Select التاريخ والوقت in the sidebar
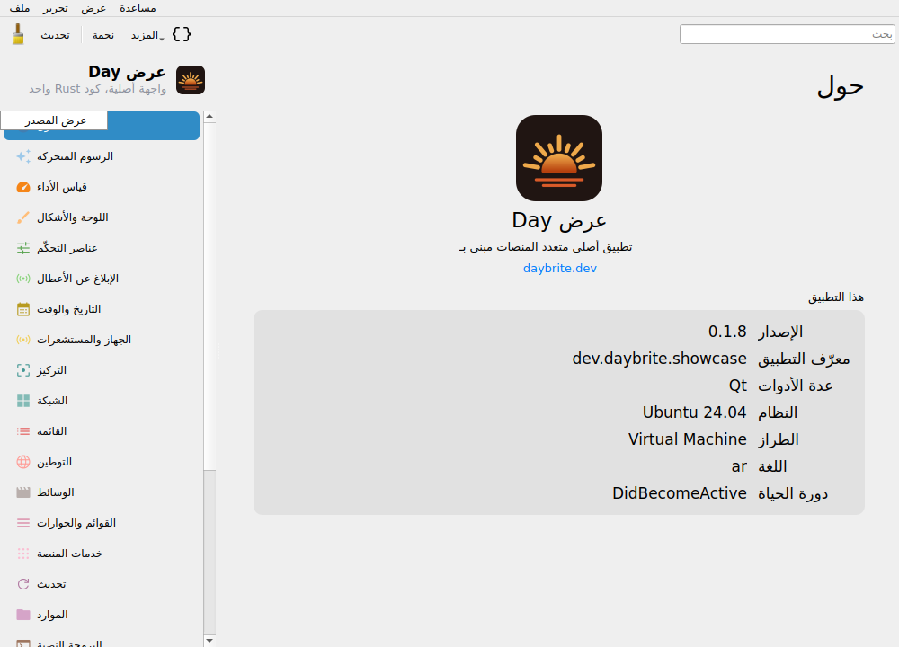The width and height of the screenshot is (899, 647). click(x=102, y=309)
